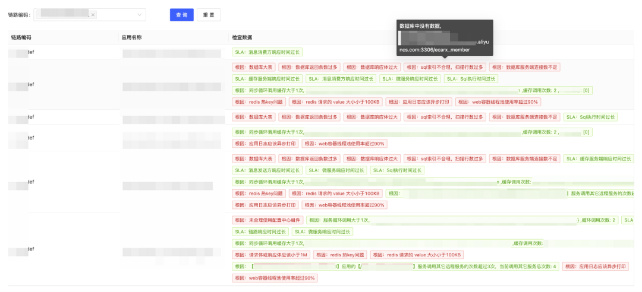Click the 根因：请求体或响应体应小于1M tag
This screenshot has width=642, height=292.
tap(270, 255)
